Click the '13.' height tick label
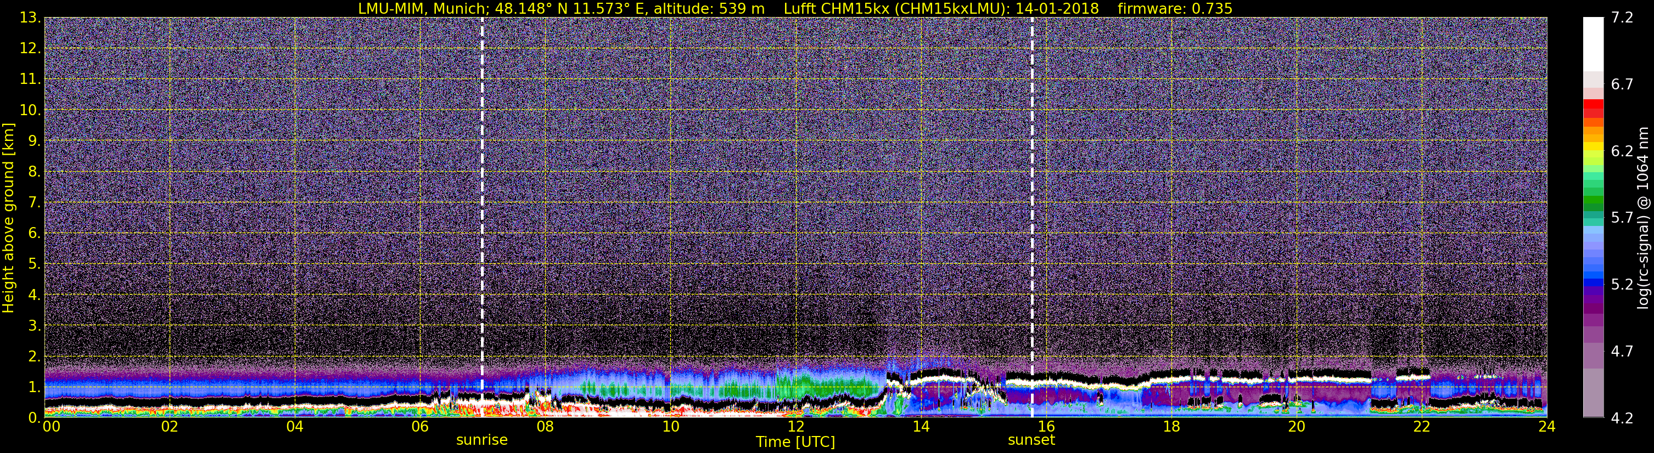This screenshot has width=1654, height=453. (30, 18)
